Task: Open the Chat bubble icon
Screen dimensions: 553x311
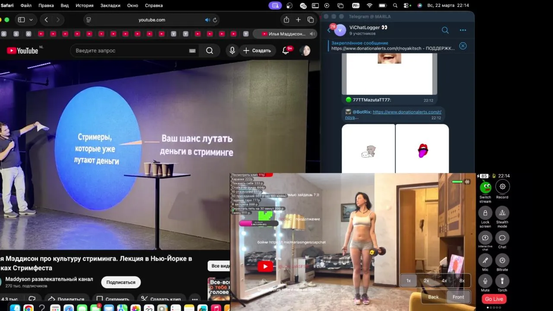Action: tap(502, 238)
